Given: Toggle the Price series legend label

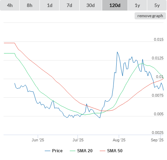Looking at the screenshot, I should pos(57,151).
